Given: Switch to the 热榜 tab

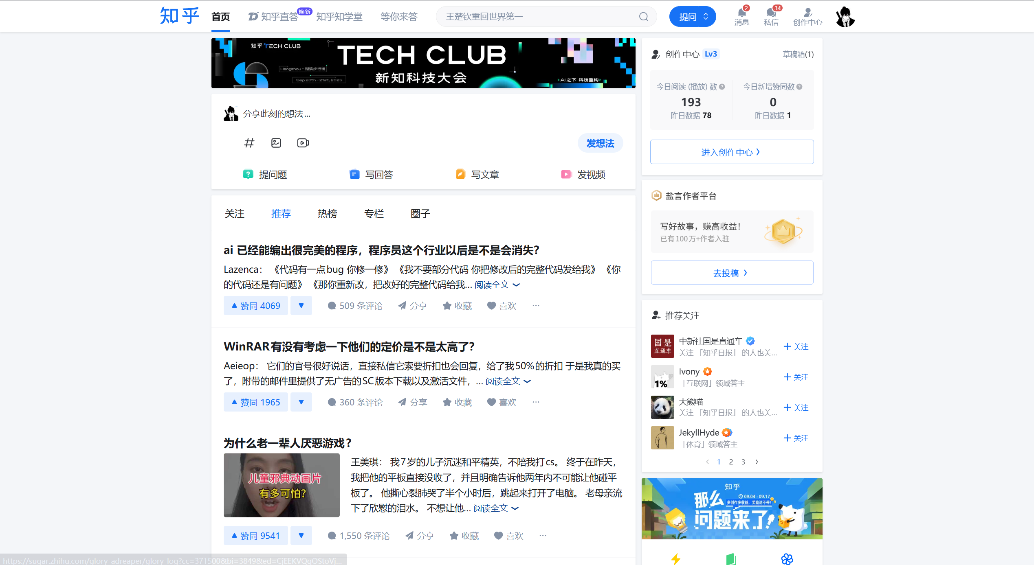Looking at the screenshot, I should [x=327, y=214].
